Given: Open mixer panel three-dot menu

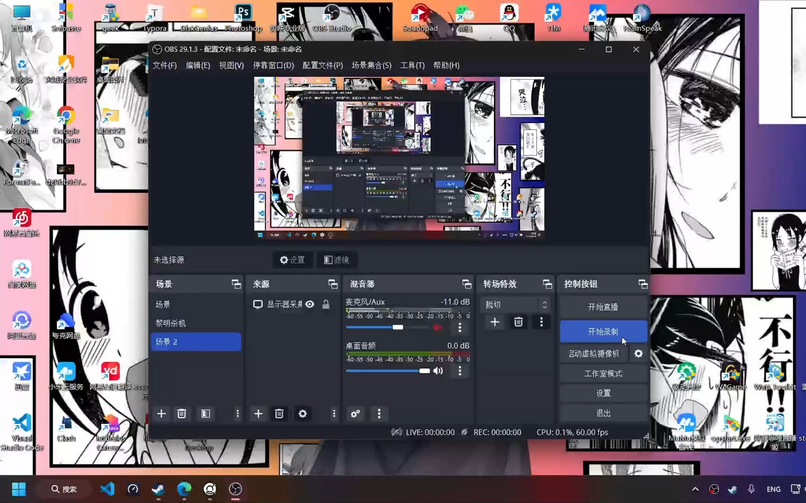Looking at the screenshot, I should tap(379, 414).
